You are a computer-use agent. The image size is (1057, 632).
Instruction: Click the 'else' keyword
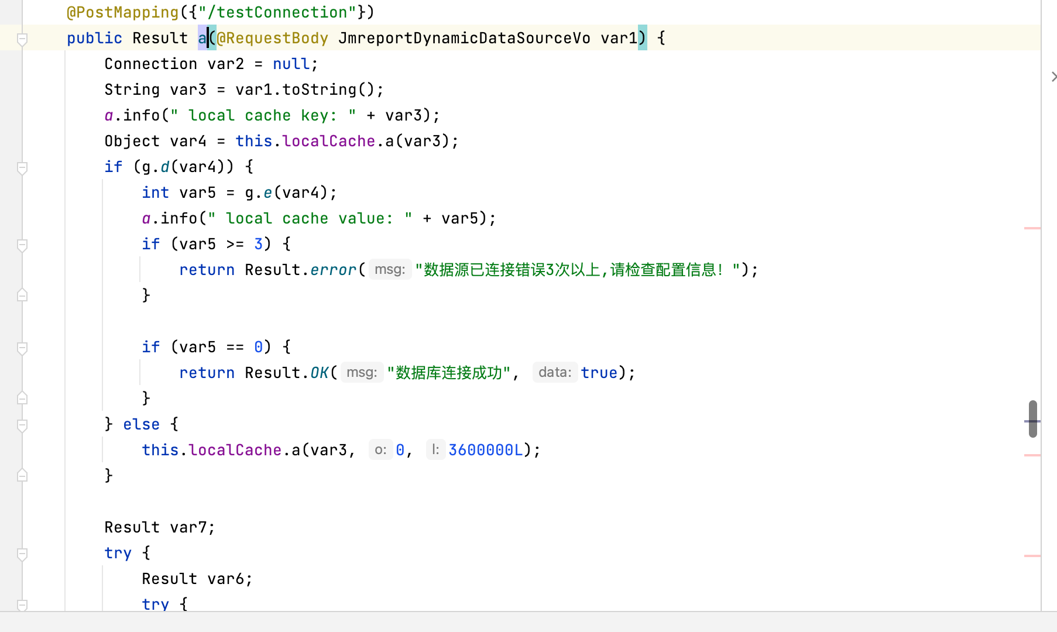(x=142, y=424)
